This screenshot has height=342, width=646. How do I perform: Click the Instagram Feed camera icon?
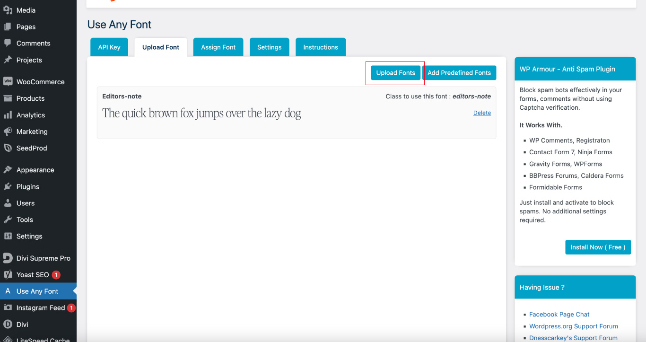click(x=8, y=307)
